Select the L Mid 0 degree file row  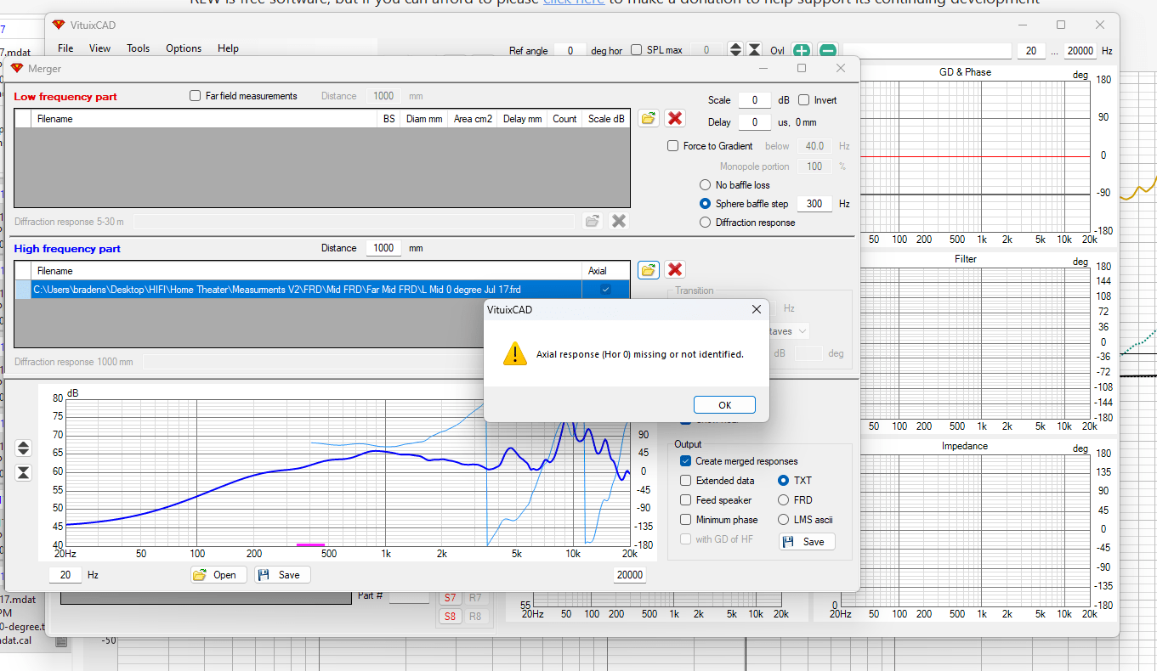322,290
